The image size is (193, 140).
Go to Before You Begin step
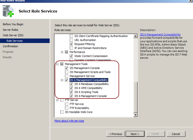pyautogui.click(x=13, y=24)
